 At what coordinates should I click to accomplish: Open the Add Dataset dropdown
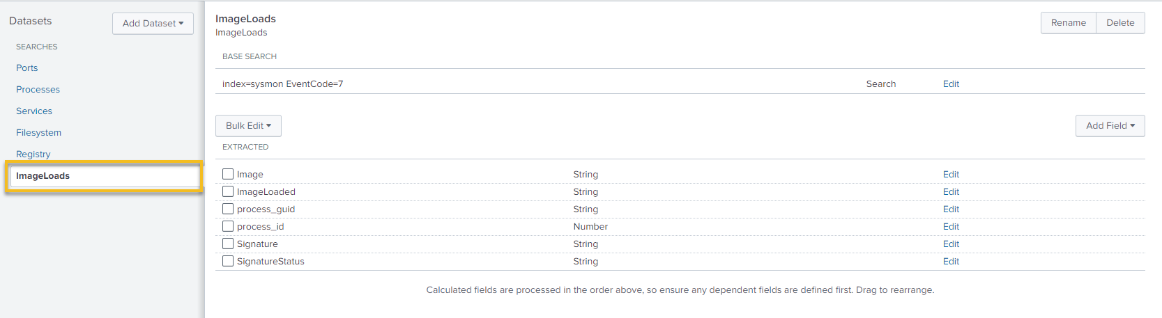[x=153, y=23]
